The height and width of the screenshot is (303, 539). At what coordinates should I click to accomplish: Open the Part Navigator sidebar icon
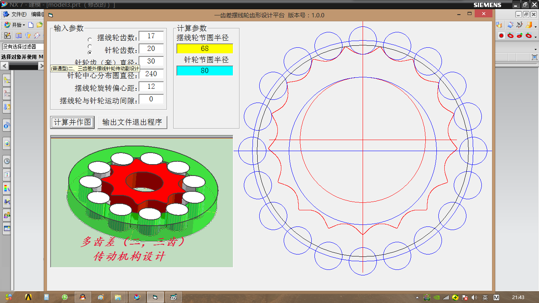click(x=7, y=107)
